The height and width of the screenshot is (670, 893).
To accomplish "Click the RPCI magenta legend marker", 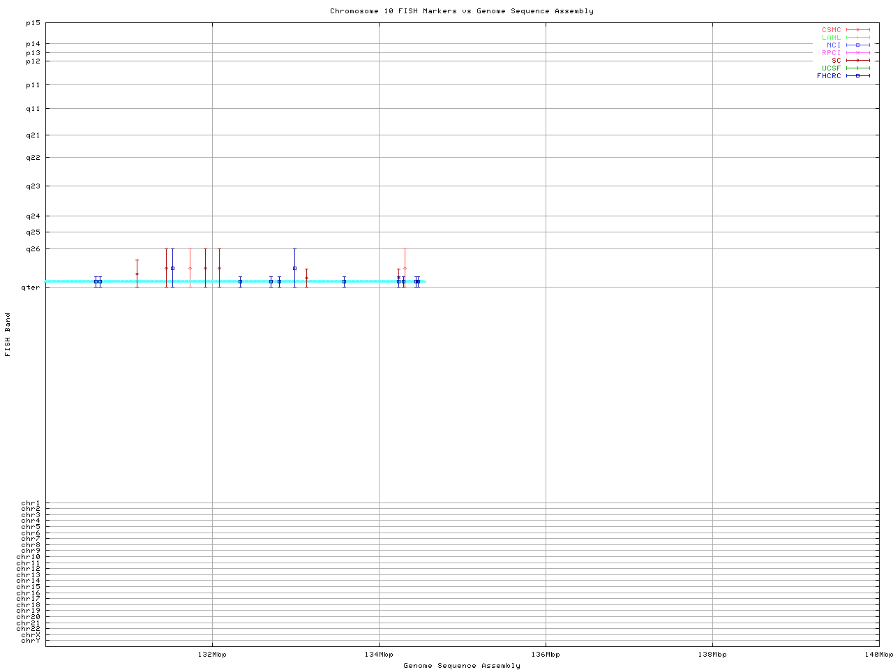I will 857,53.
